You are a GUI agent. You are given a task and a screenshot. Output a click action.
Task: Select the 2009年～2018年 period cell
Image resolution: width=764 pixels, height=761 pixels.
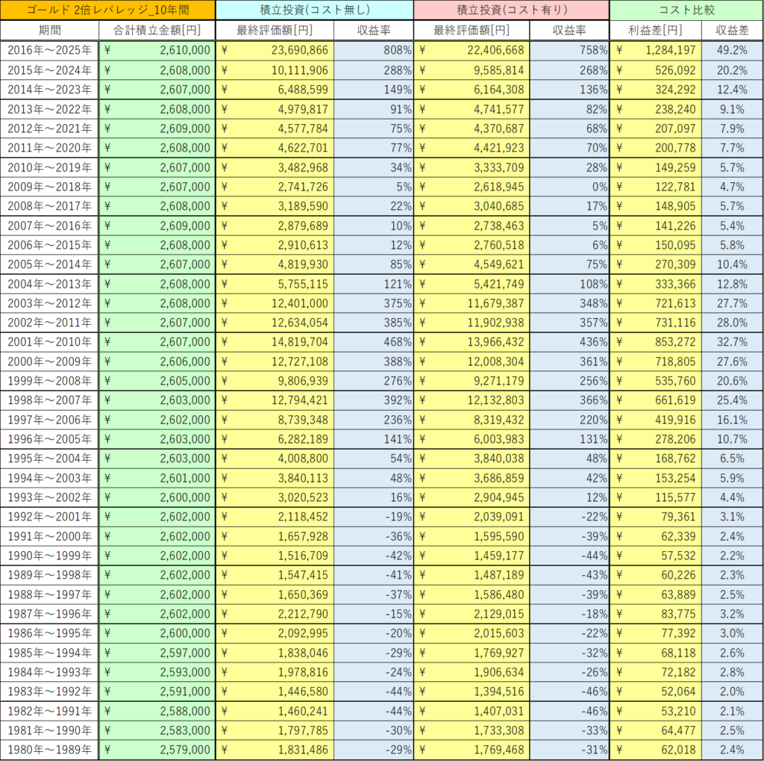point(49,187)
